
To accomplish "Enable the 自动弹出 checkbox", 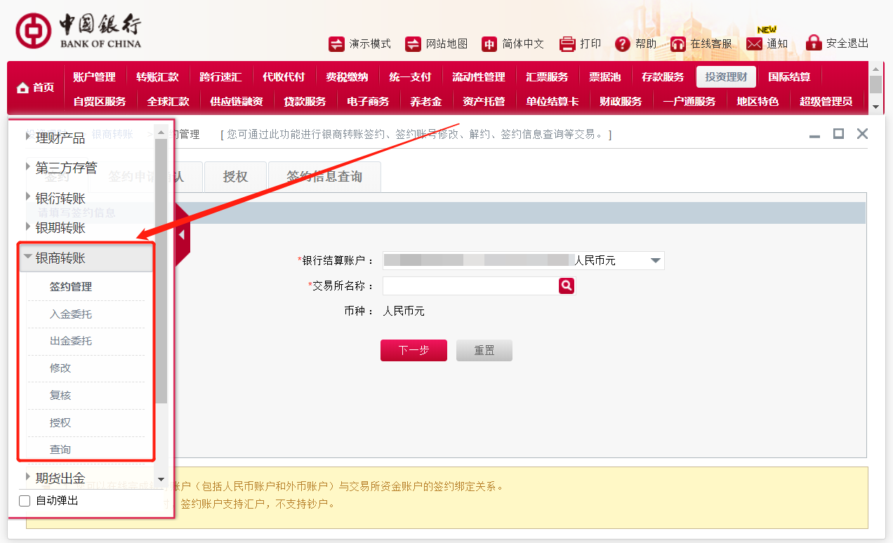I will (x=25, y=501).
